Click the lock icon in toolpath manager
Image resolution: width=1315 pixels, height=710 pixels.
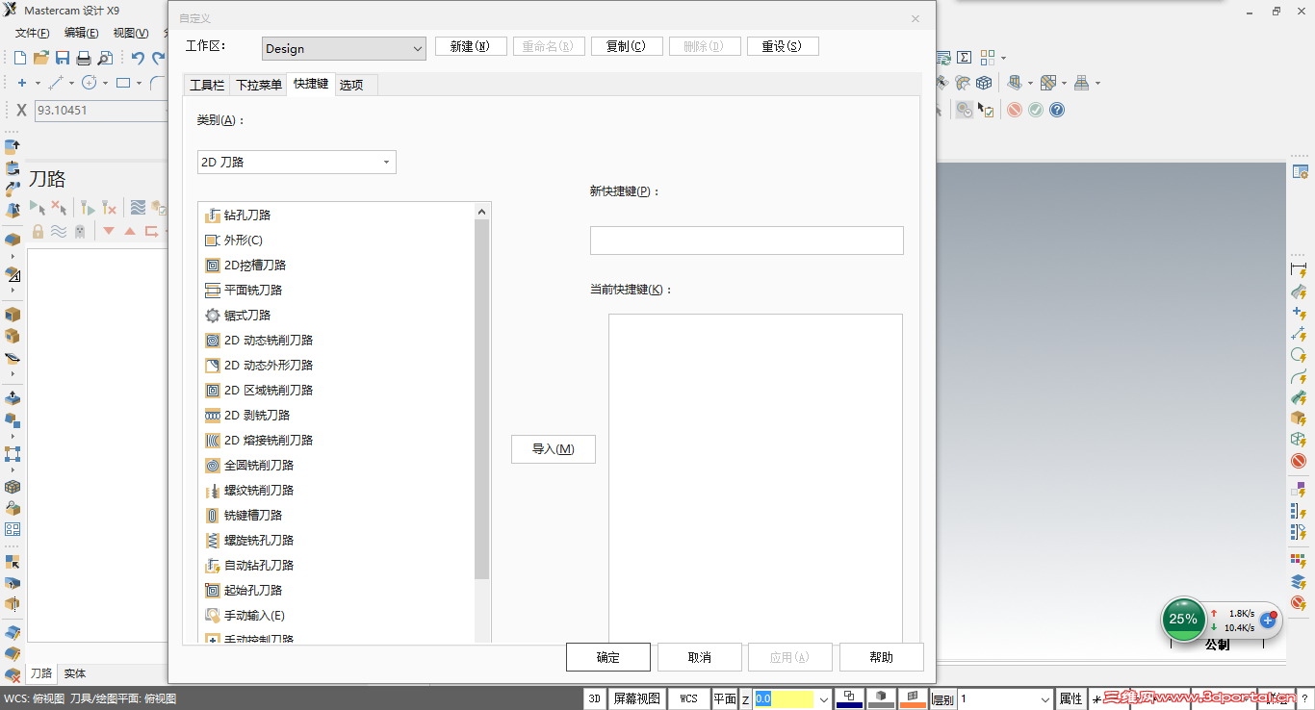coord(38,231)
